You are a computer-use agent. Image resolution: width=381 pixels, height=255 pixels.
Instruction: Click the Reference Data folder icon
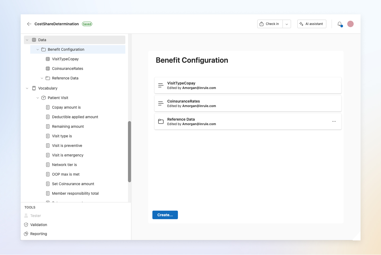point(48,78)
